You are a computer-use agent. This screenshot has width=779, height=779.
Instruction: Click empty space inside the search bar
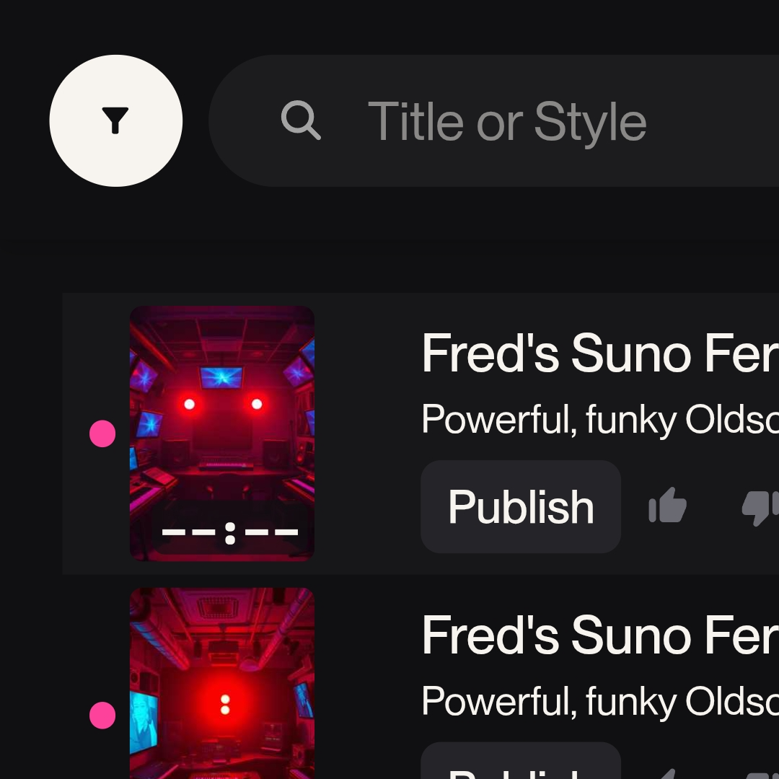pyautogui.click(x=714, y=121)
